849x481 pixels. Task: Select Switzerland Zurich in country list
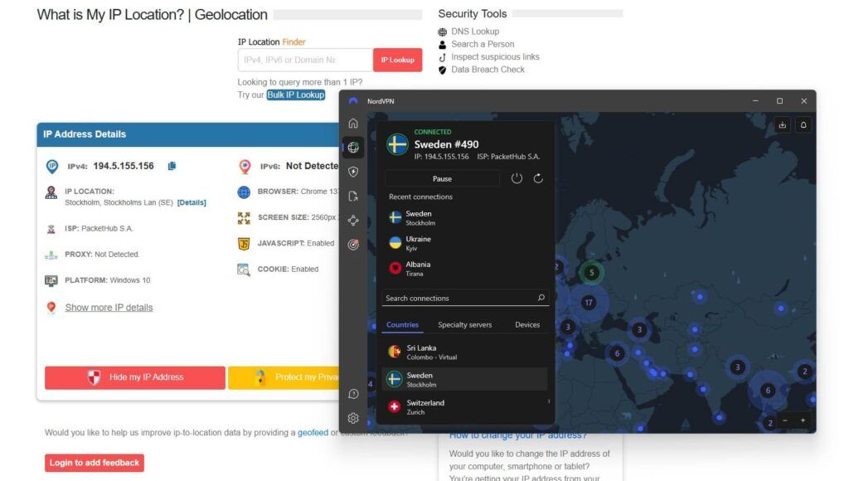point(465,407)
